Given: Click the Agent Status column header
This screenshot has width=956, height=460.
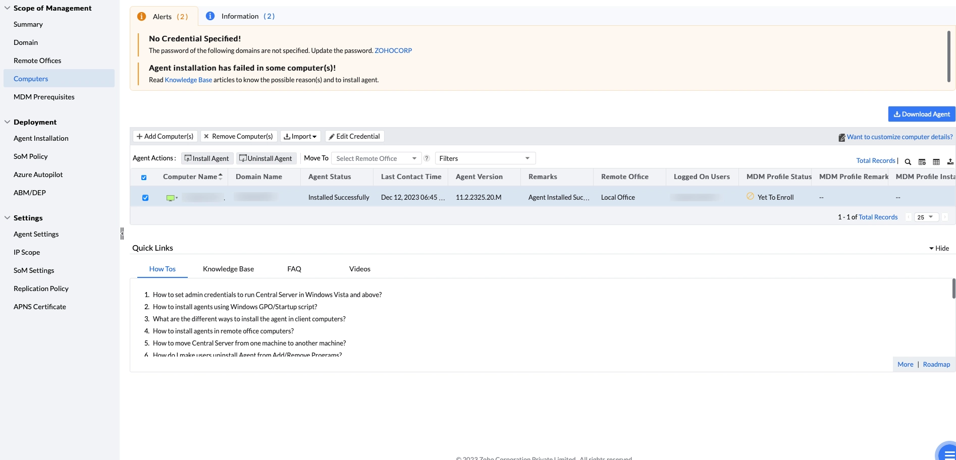Looking at the screenshot, I should tap(330, 177).
